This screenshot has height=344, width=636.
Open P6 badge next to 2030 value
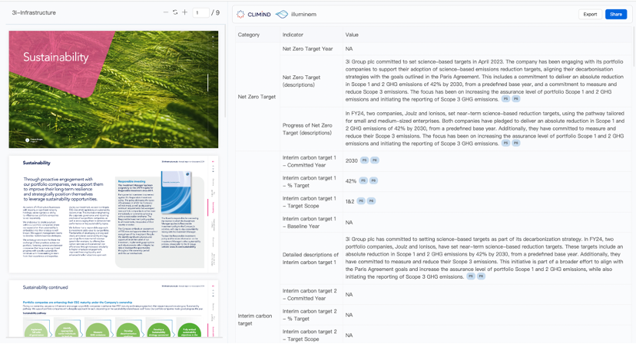pyautogui.click(x=374, y=160)
